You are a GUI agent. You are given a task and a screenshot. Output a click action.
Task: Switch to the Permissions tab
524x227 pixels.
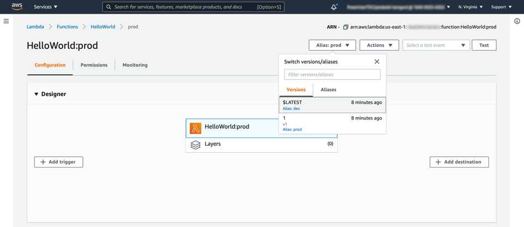(x=94, y=65)
